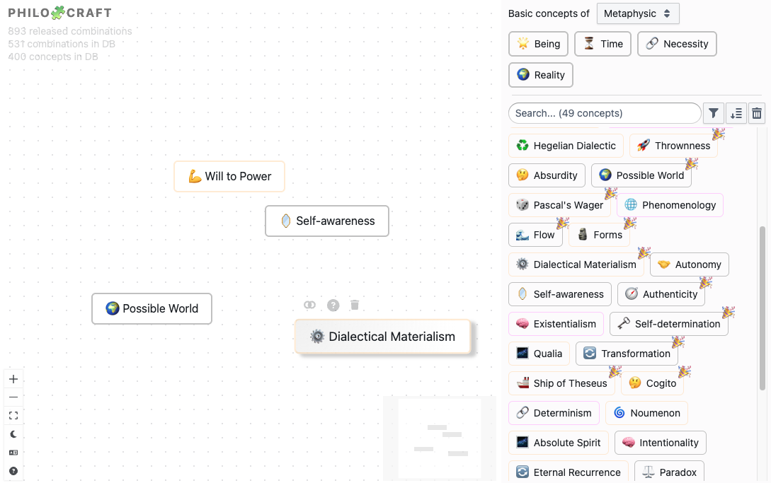The image size is (771, 483).
Task: Choose the Transformation concept chip
Action: click(x=627, y=354)
